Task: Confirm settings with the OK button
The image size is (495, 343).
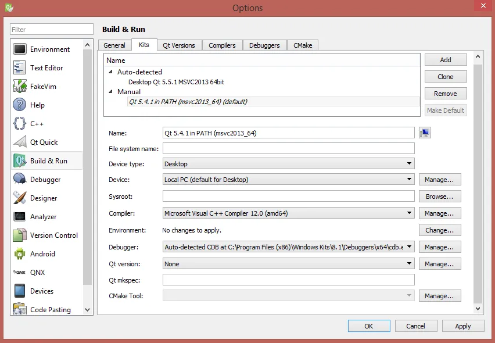Action: click(369, 326)
